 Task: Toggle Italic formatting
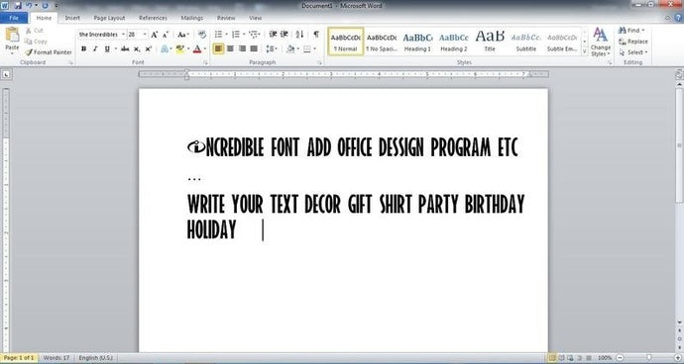[95, 48]
